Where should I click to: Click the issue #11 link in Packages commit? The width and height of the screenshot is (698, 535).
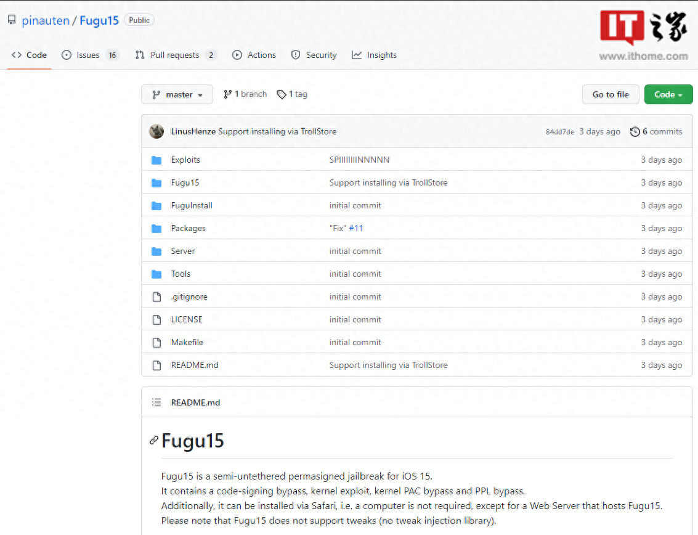pyautogui.click(x=356, y=228)
